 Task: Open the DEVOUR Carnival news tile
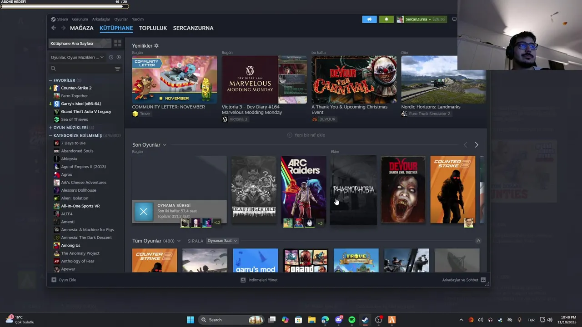pyautogui.click(x=354, y=79)
